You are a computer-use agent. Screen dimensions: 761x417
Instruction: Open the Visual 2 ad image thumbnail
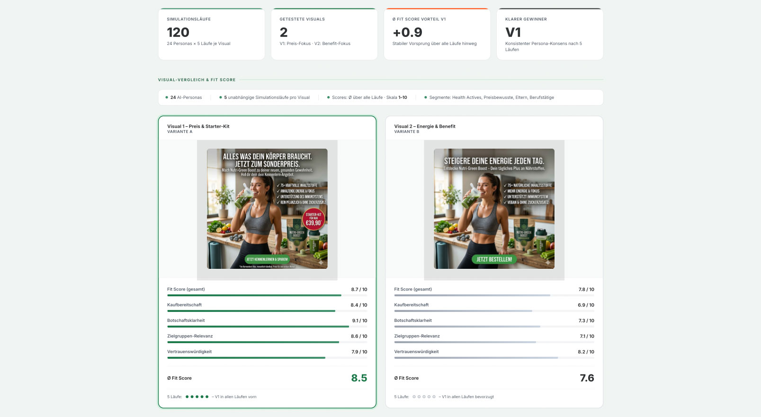[494, 209]
